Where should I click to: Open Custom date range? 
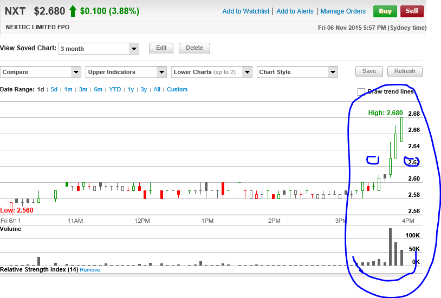click(177, 89)
